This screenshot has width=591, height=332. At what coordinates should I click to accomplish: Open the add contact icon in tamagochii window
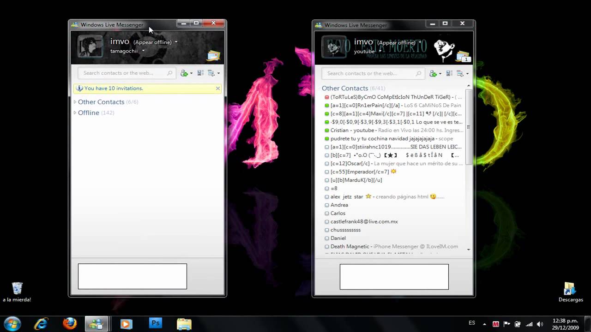tap(184, 73)
